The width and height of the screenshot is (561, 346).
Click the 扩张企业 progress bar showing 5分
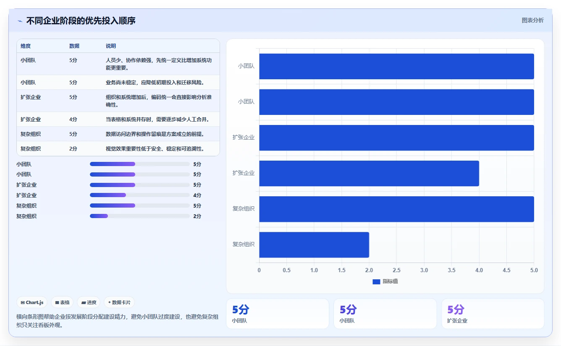click(x=140, y=185)
